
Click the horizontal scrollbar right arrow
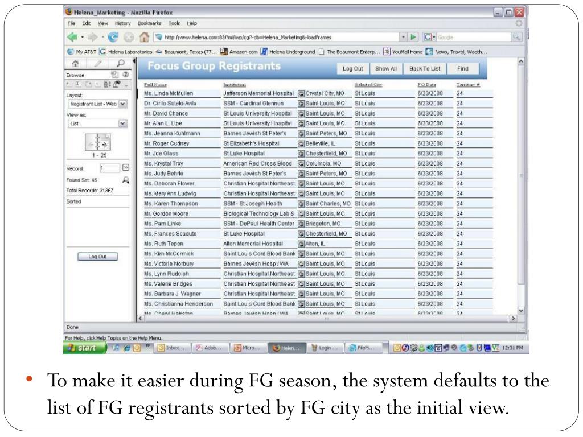(514, 319)
